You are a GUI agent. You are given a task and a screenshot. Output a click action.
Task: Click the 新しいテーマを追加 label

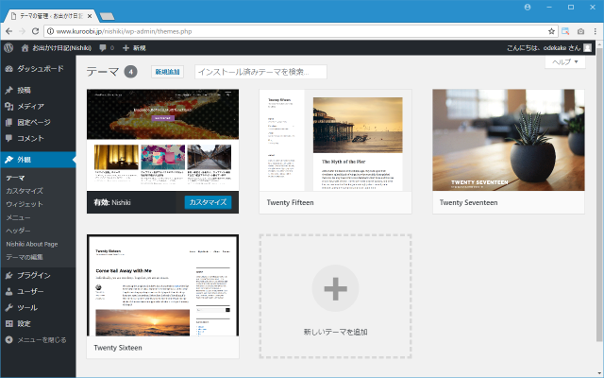pos(335,332)
